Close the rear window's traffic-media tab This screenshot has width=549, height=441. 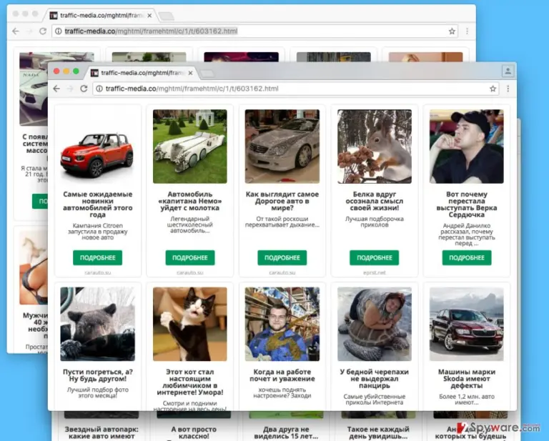click(x=149, y=16)
